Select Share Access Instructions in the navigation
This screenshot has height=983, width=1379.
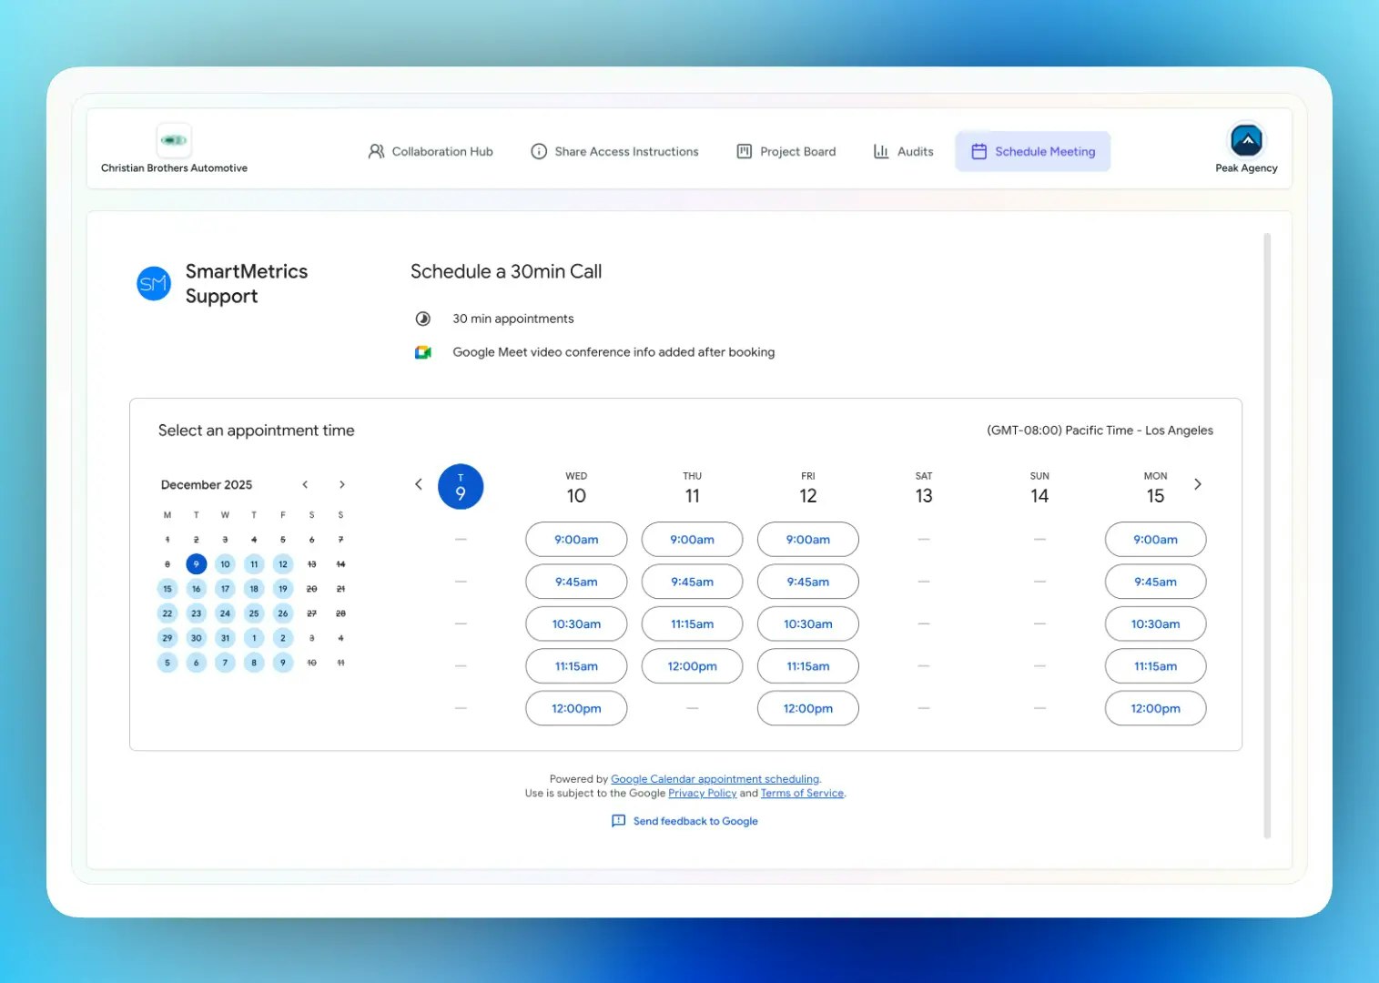[614, 151]
